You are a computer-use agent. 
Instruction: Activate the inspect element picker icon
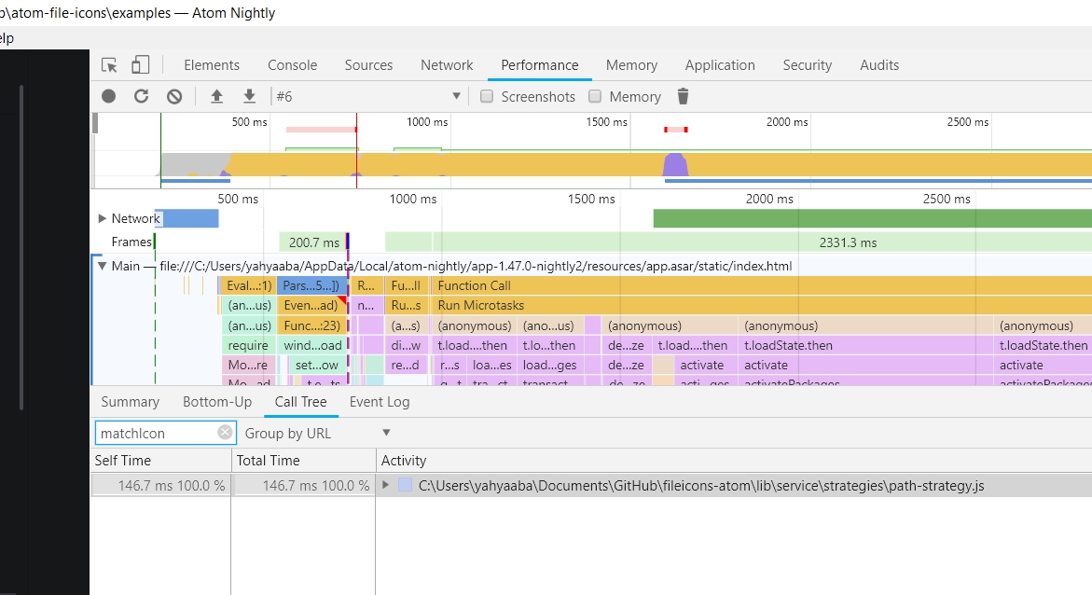pyautogui.click(x=109, y=64)
